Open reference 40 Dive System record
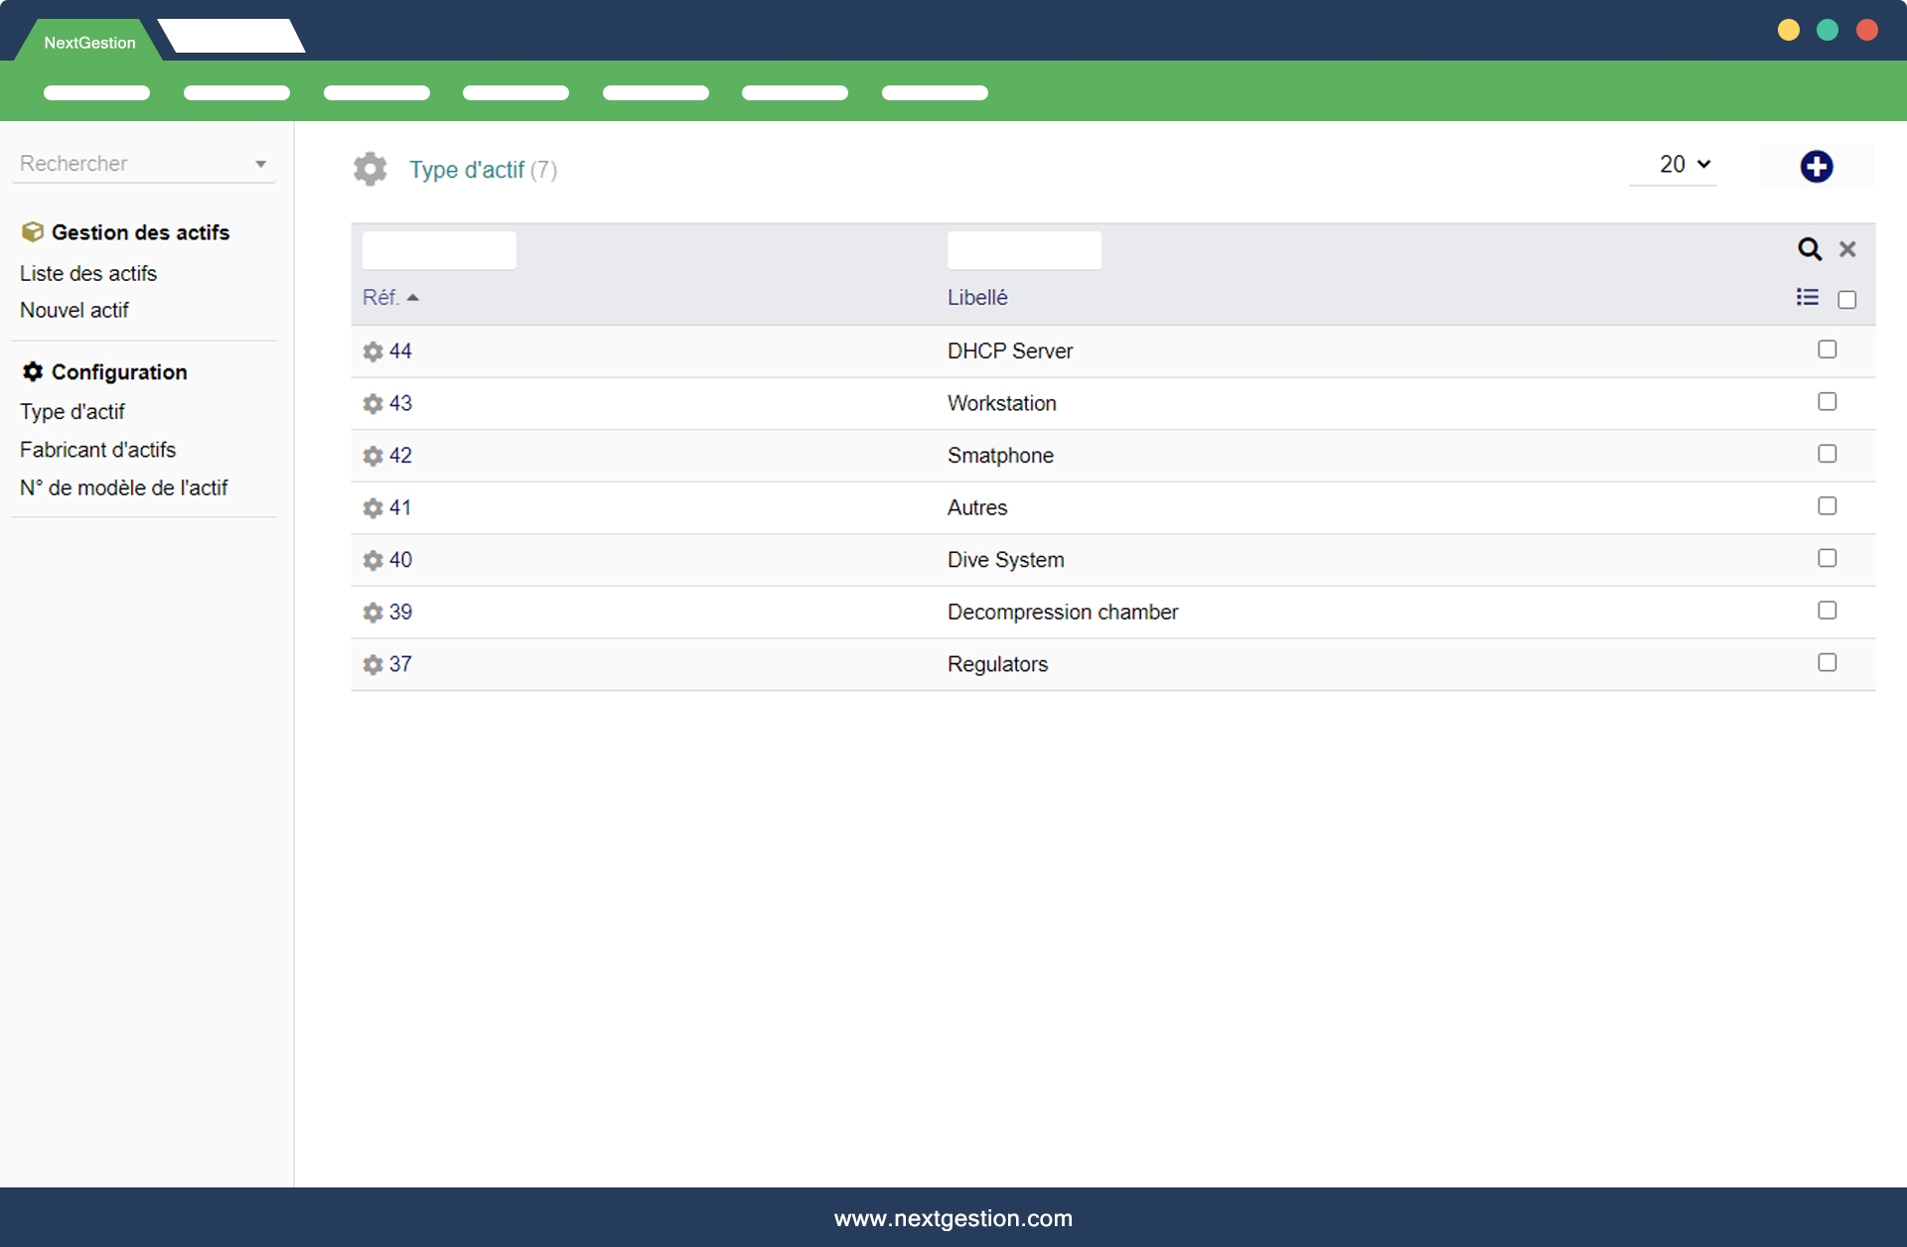Viewport: 1907px width, 1247px height. tap(400, 560)
